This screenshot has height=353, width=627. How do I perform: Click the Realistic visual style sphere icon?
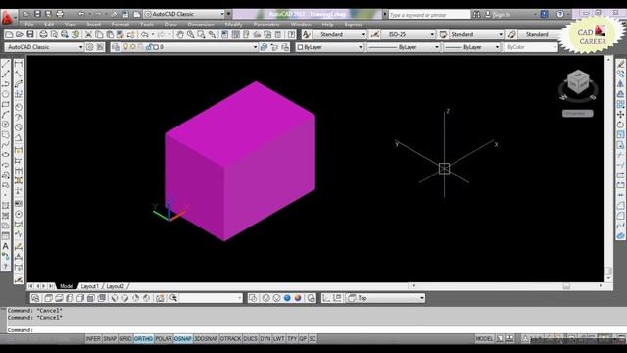[x=287, y=298]
